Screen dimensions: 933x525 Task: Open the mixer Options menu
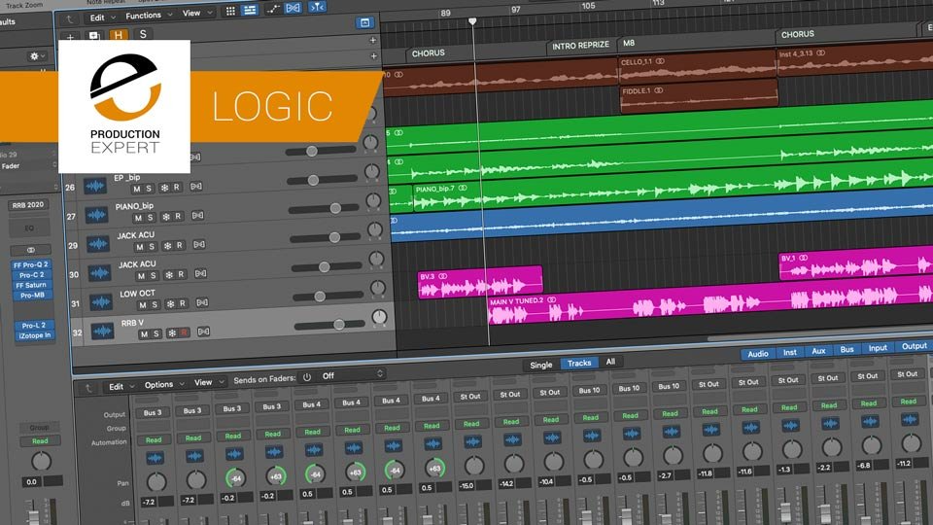pyautogui.click(x=164, y=385)
